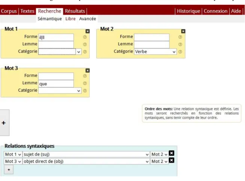Change the 'Mot 1' source selector in first relation
This screenshot has width=245, height=181.
(x=13, y=154)
